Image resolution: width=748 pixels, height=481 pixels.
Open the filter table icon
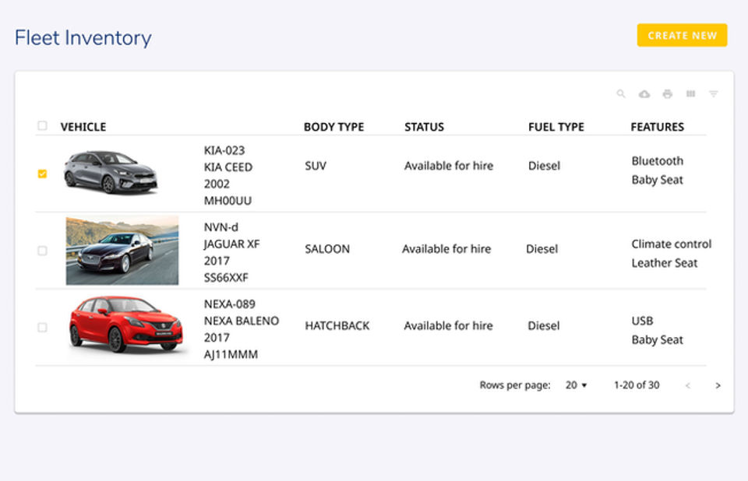tap(713, 94)
